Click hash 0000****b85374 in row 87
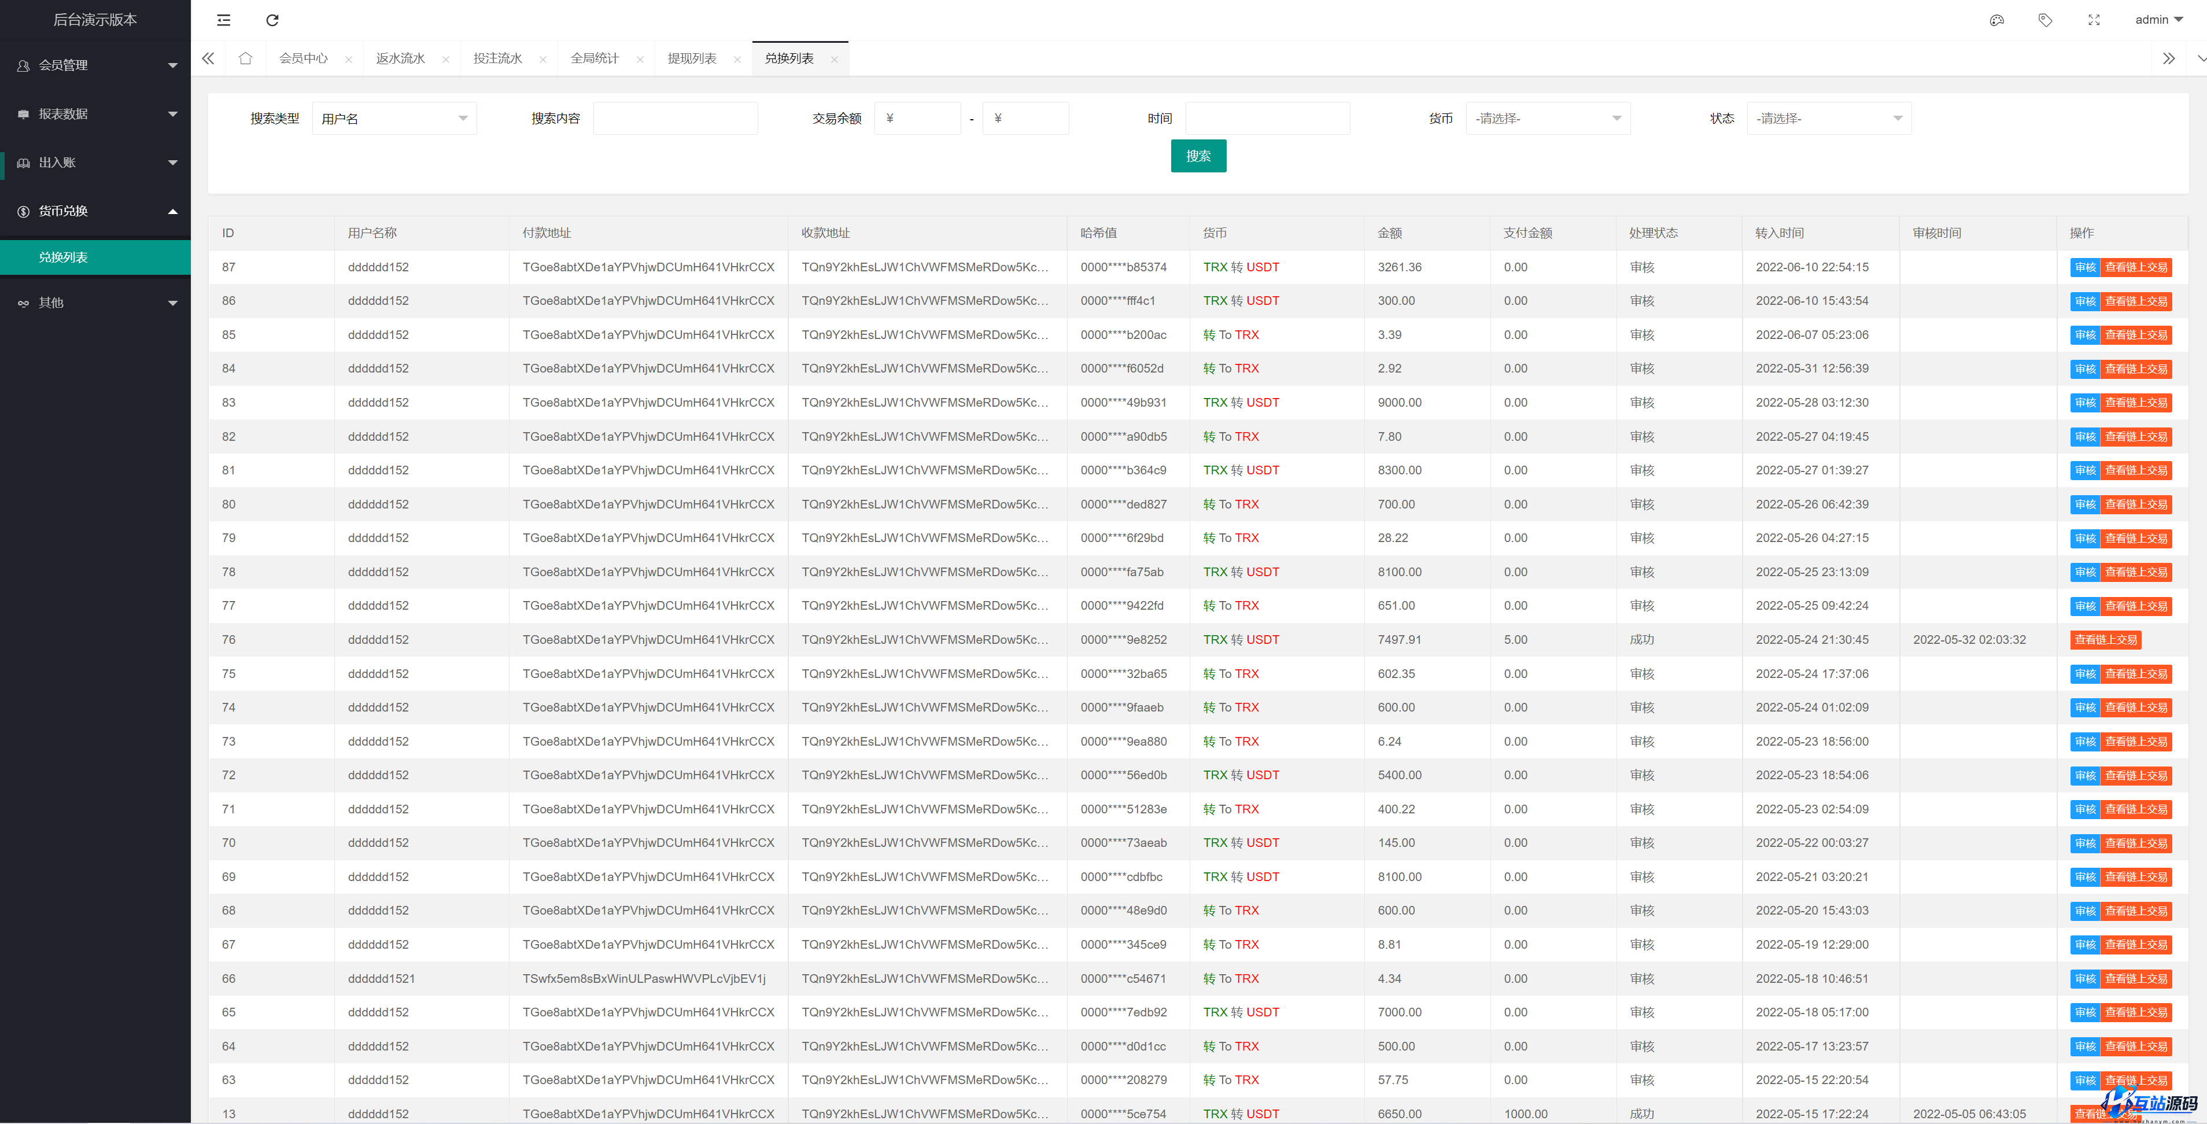The width and height of the screenshot is (2207, 1124). click(1123, 267)
